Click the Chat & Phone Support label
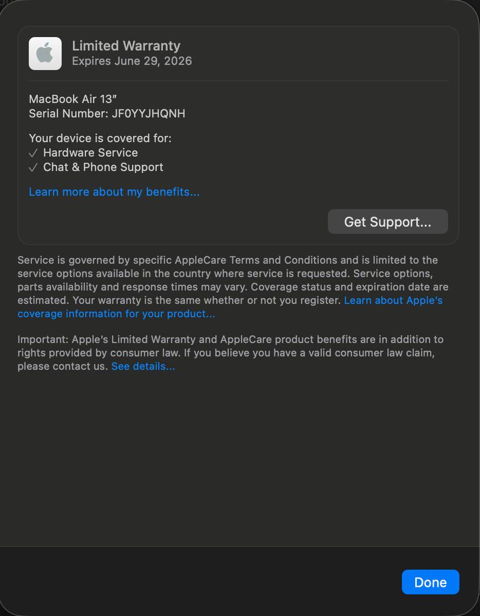The width and height of the screenshot is (480, 616). point(103,167)
